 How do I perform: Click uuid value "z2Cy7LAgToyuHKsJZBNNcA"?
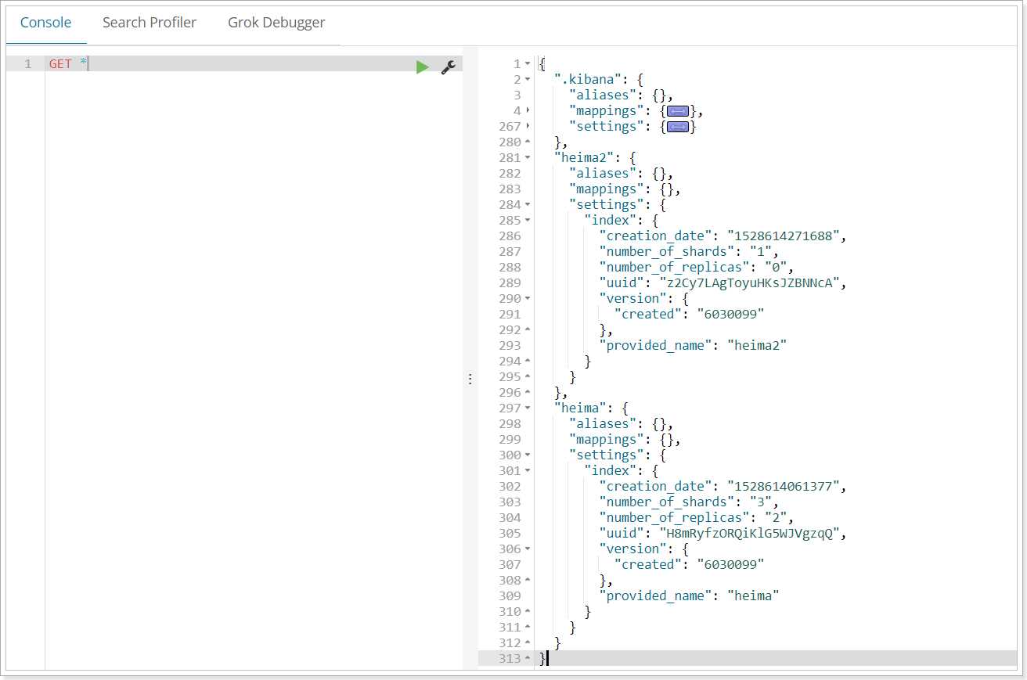[x=751, y=283]
